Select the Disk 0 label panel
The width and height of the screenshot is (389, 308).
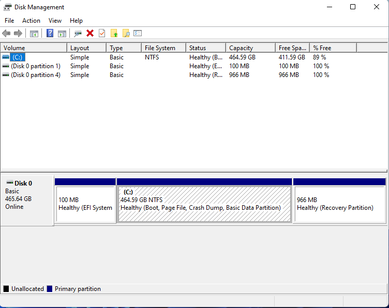pyautogui.click(x=27, y=201)
